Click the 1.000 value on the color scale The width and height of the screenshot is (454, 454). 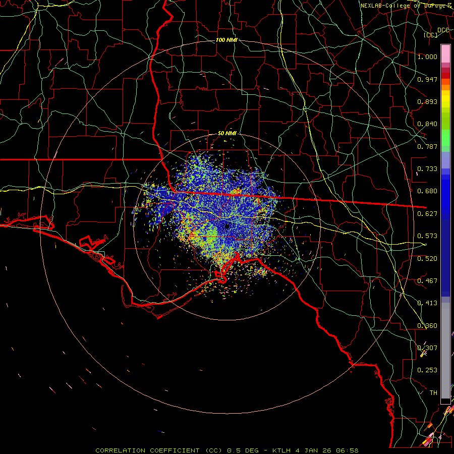(x=427, y=56)
